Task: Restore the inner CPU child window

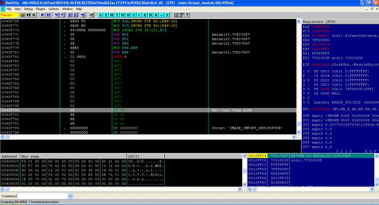Action: tap(372, 9)
